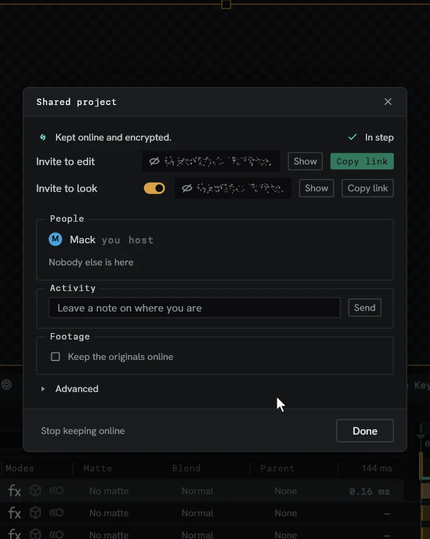Confirm with the Done button
The height and width of the screenshot is (539, 430).
(x=365, y=430)
